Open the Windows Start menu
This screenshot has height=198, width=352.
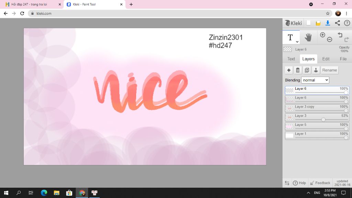(6, 193)
